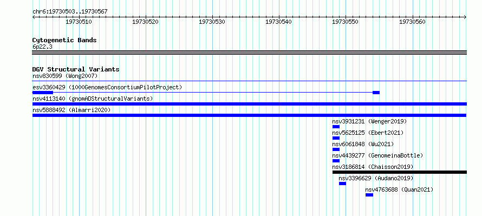This screenshot has height=216, width=482.
Task: Click the Cytogenetic Bands track title
Action: tap(64, 40)
